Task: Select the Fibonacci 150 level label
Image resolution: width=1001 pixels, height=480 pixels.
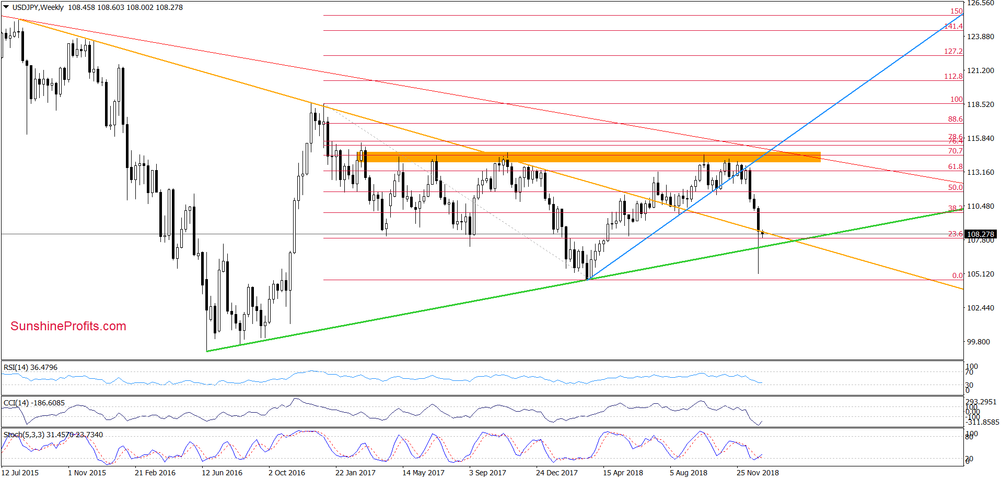Action: (x=956, y=11)
